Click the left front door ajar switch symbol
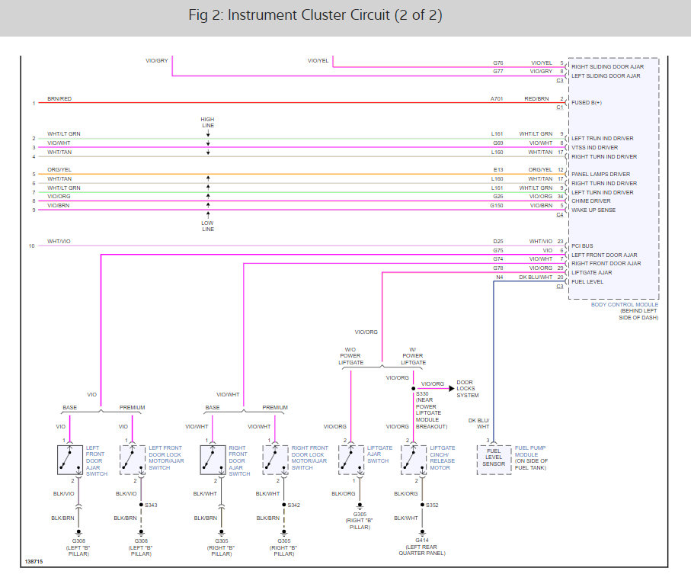Screen dimensions: 691x584 [70, 460]
